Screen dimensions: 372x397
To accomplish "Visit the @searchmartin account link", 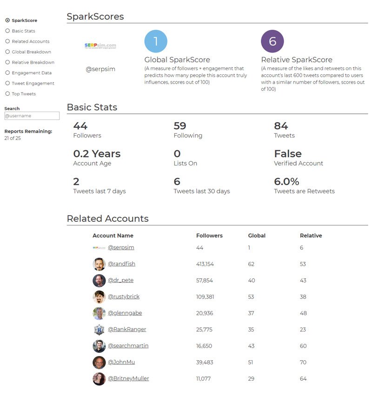I will 128,345.
